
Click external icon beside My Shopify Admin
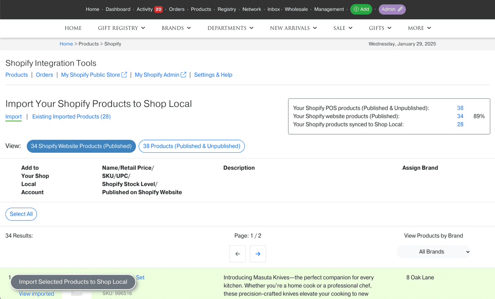(x=184, y=75)
